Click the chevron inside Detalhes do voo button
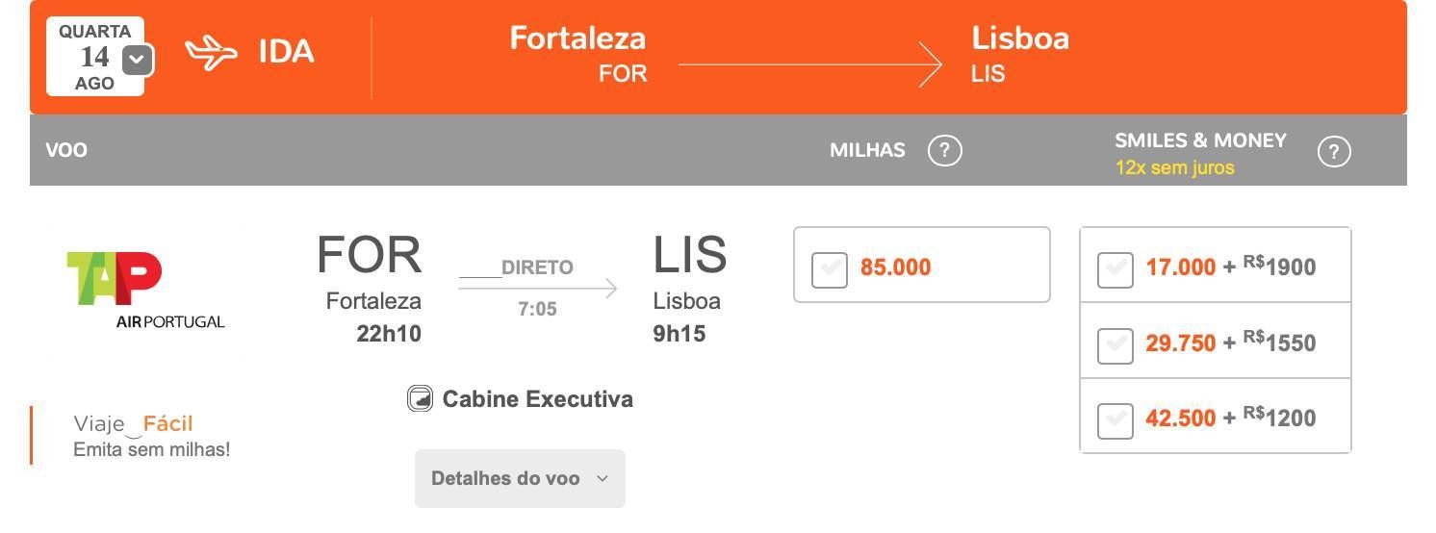Screen dimensions: 1436x533 (603, 478)
